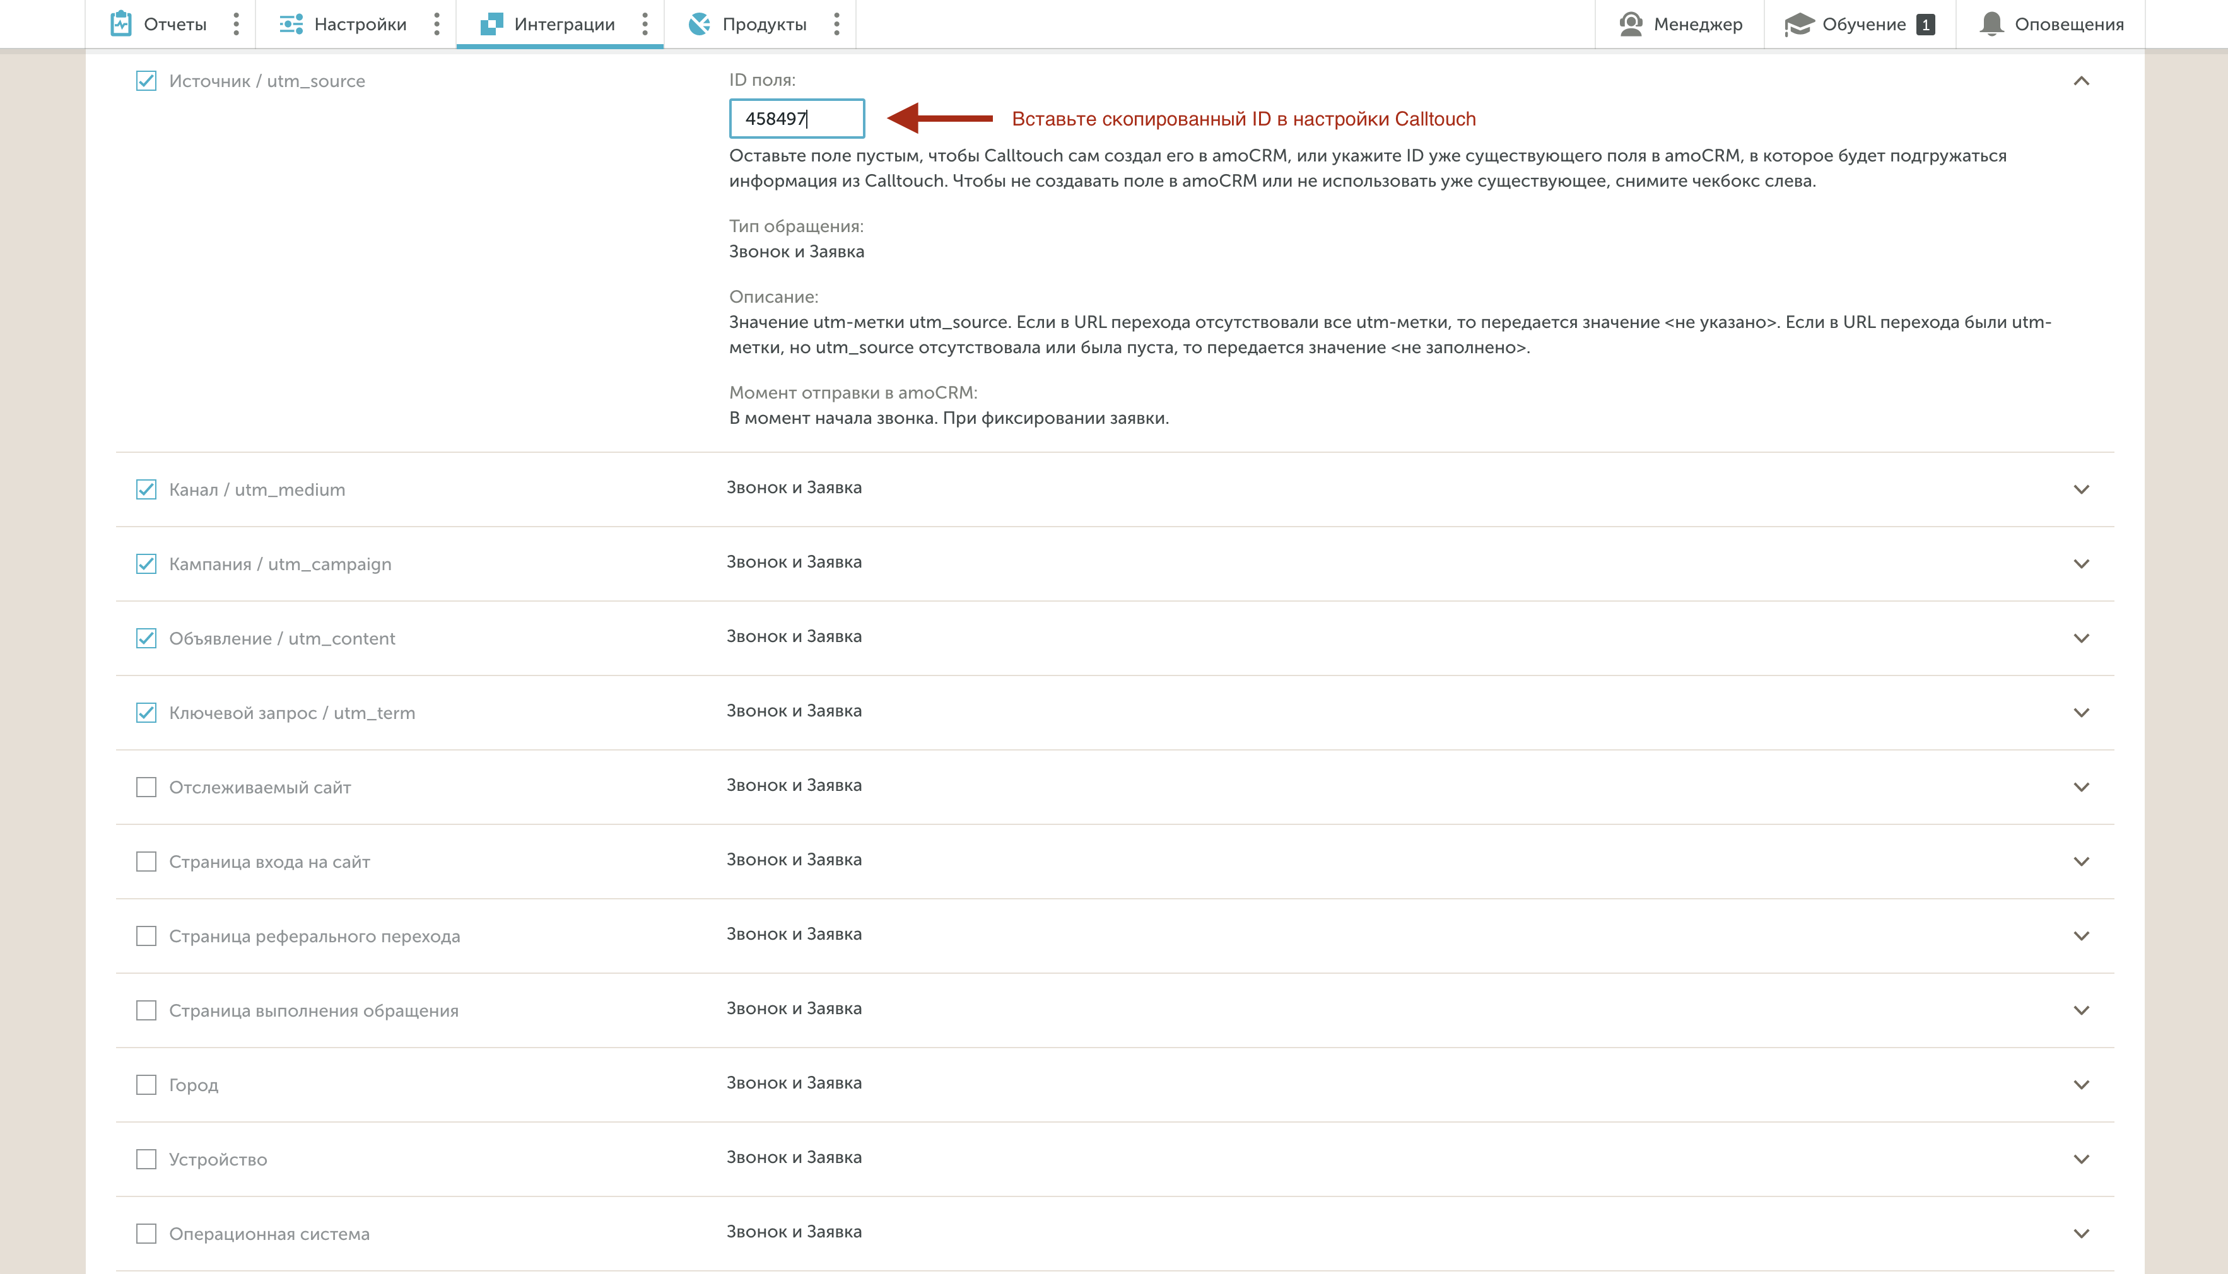Click the Интеграции squares icon
This screenshot has width=2228, height=1274.
click(491, 23)
